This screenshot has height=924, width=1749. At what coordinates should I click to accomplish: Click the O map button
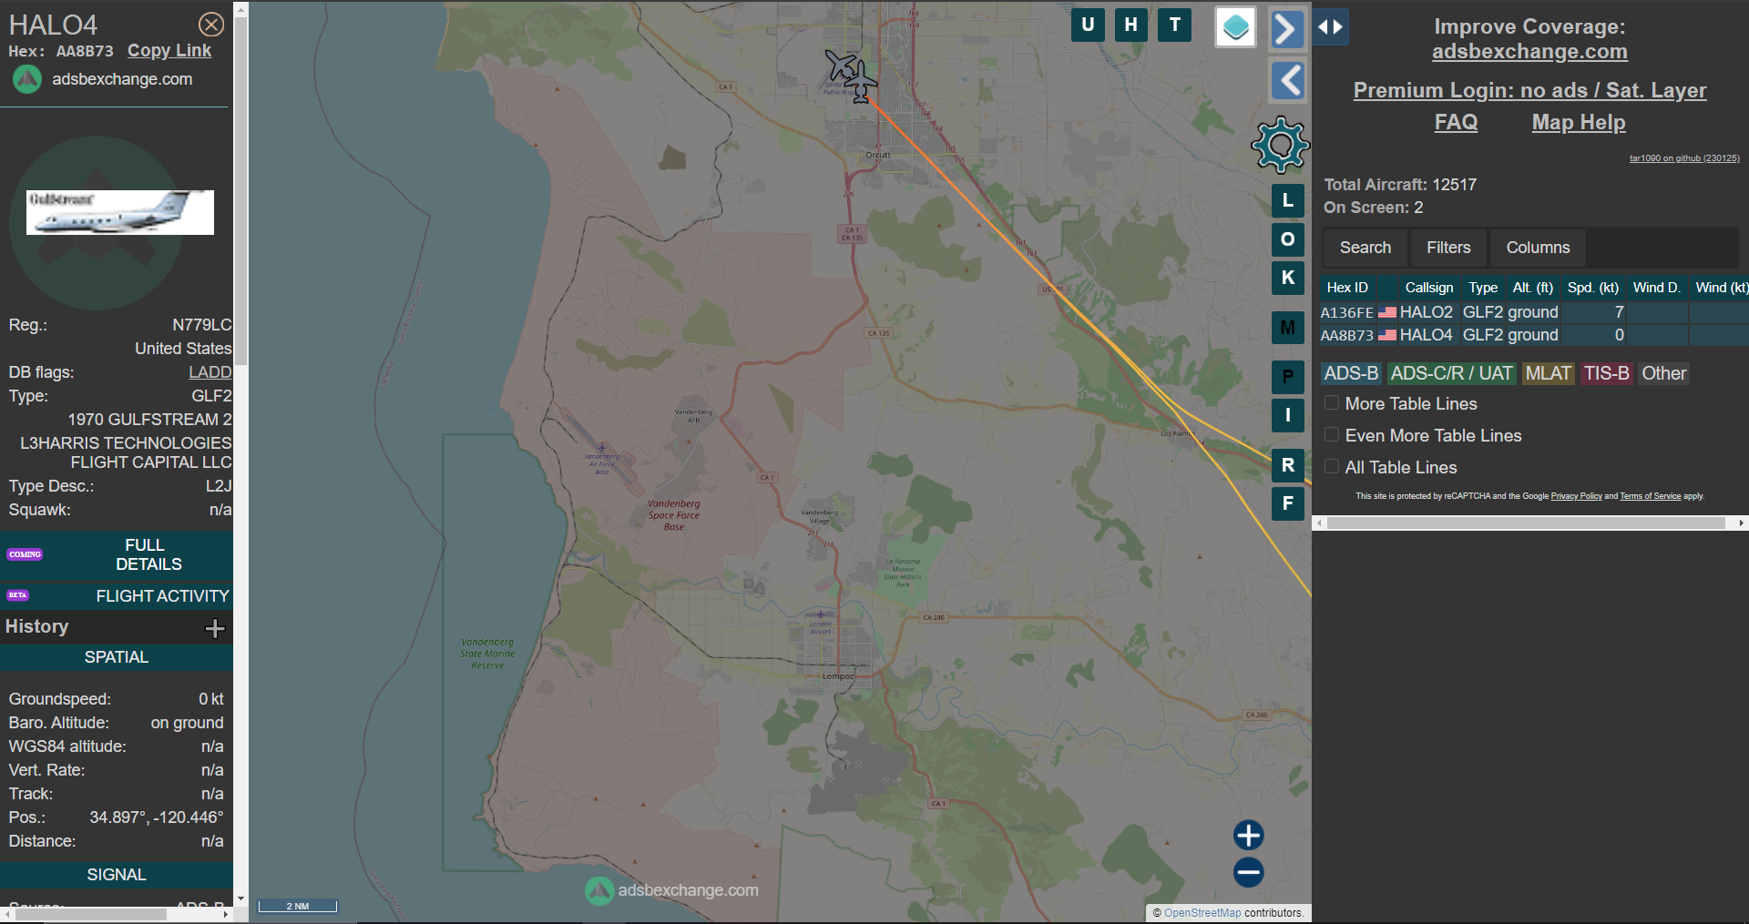click(x=1288, y=239)
